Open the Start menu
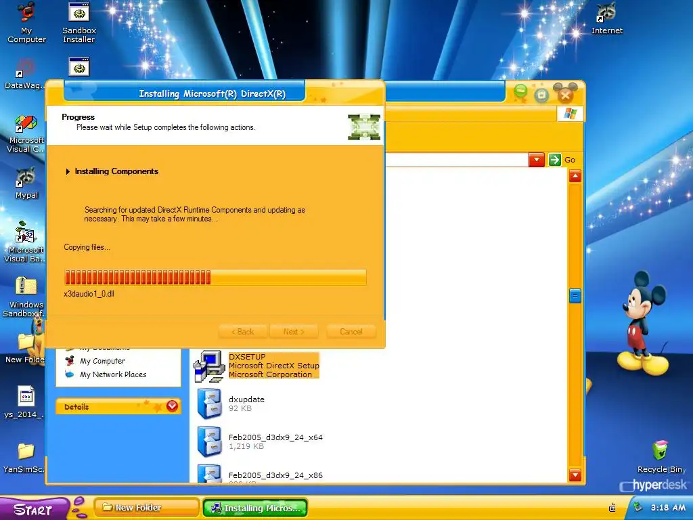This screenshot has height=520, width=693. coord(35,508)
